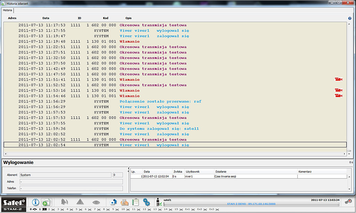356x213 pixels.
Task: Click the key logout icon
Action: tap(348, 202)
